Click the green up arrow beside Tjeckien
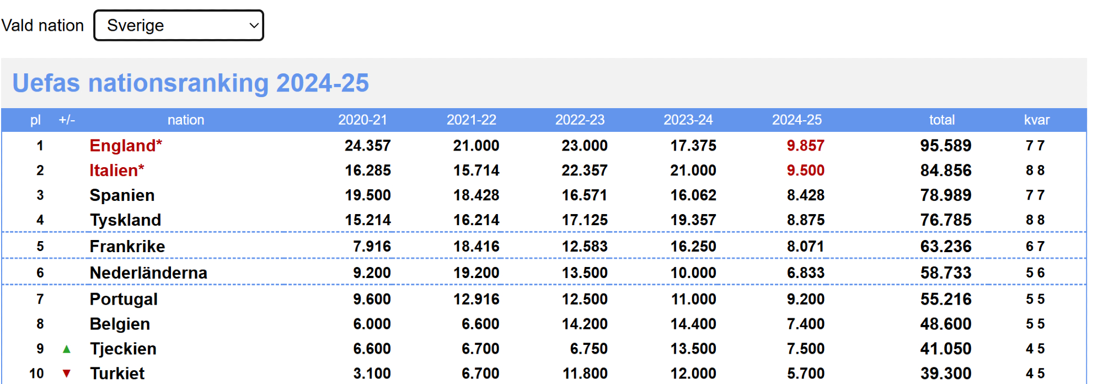Viewport: 1103px width, 384px height. pyautogui.click(x=67, y=349)
